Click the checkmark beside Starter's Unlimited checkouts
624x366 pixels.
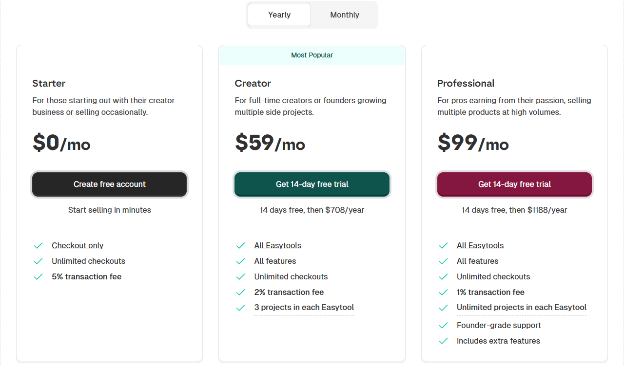[x=38, y=261]
